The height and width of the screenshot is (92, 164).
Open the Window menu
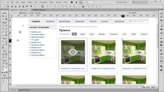tap(59, 2)
